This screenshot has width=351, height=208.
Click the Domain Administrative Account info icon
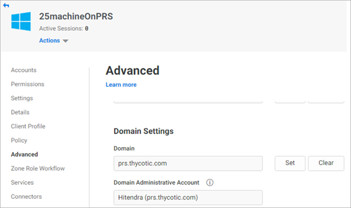tap(210, 183)
